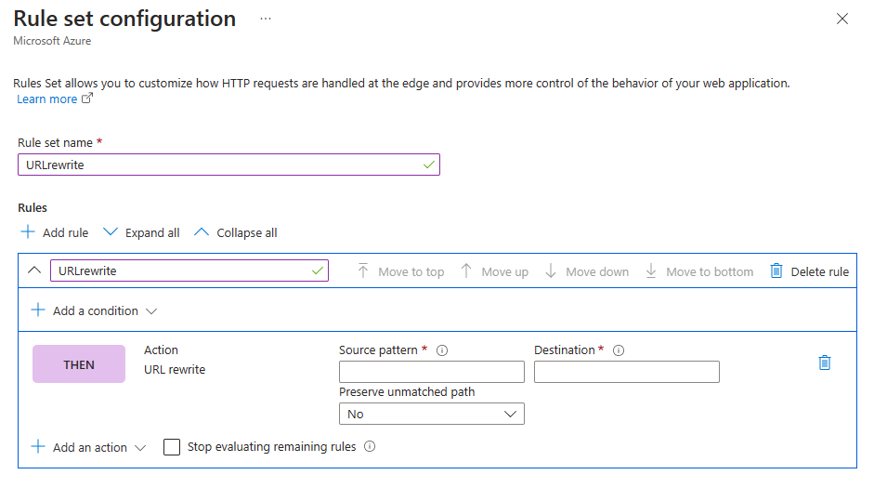The height and width of the screenshot is (488, 874).
Task: Click Move to bottom arrow
Action: coord(651,271)
